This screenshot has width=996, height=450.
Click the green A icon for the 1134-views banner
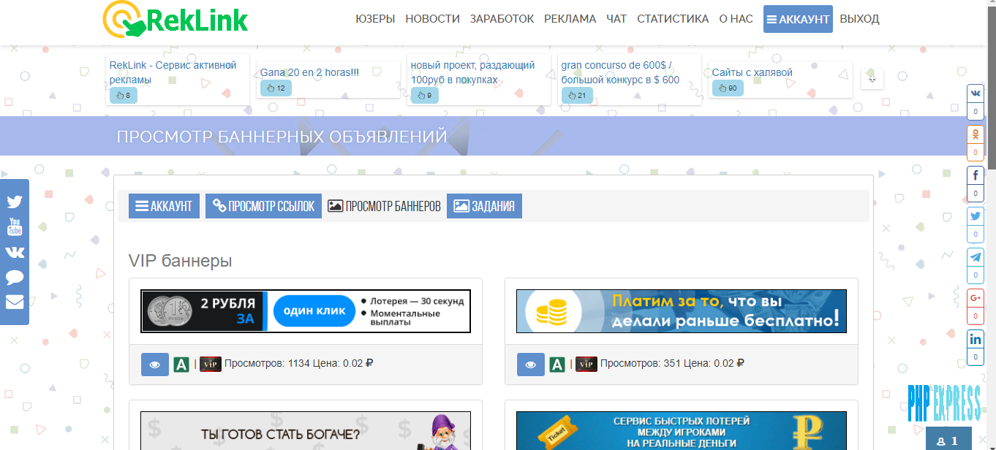181,364
